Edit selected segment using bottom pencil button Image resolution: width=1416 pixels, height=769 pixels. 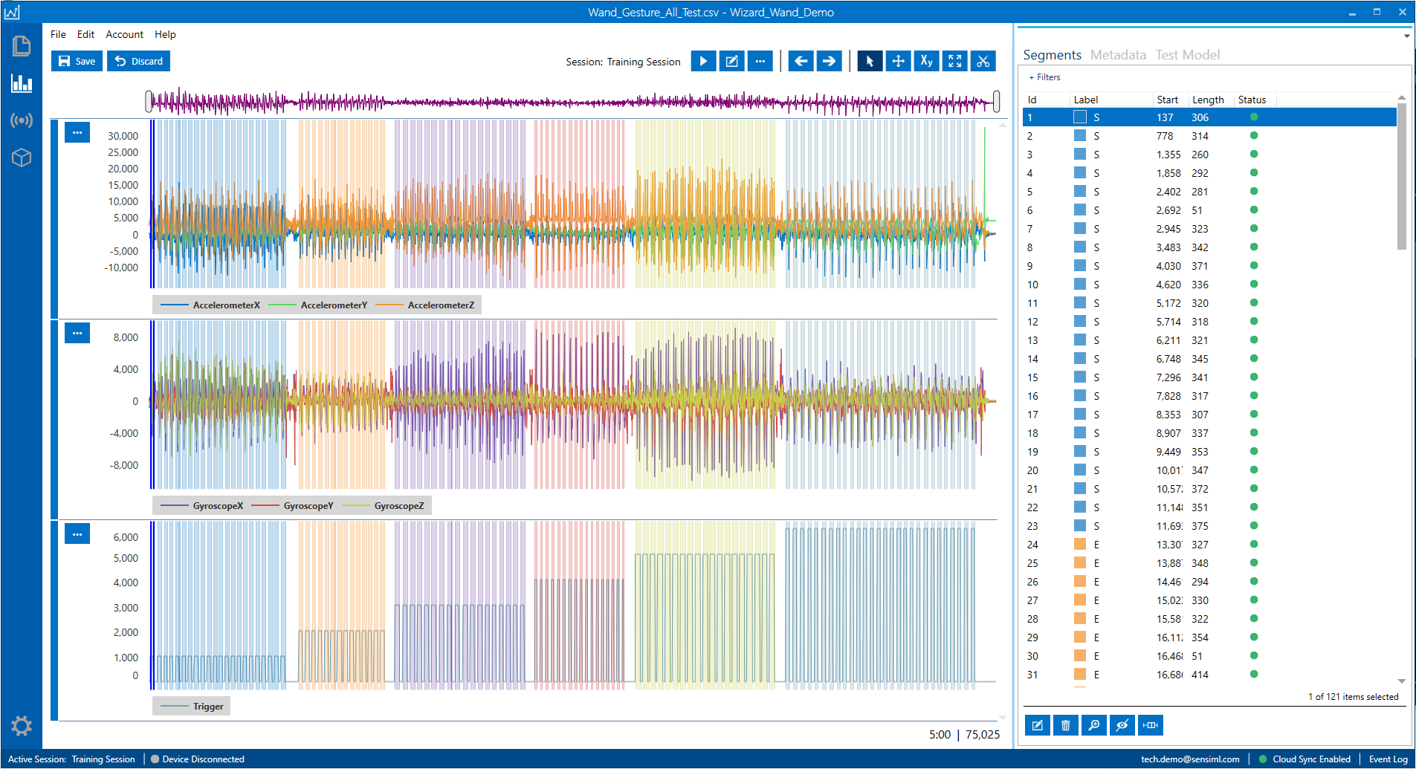click(1037, 725)
